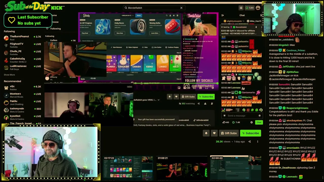
Task: Click the Race Now button under Daily Races
Action: pos(120,33)
